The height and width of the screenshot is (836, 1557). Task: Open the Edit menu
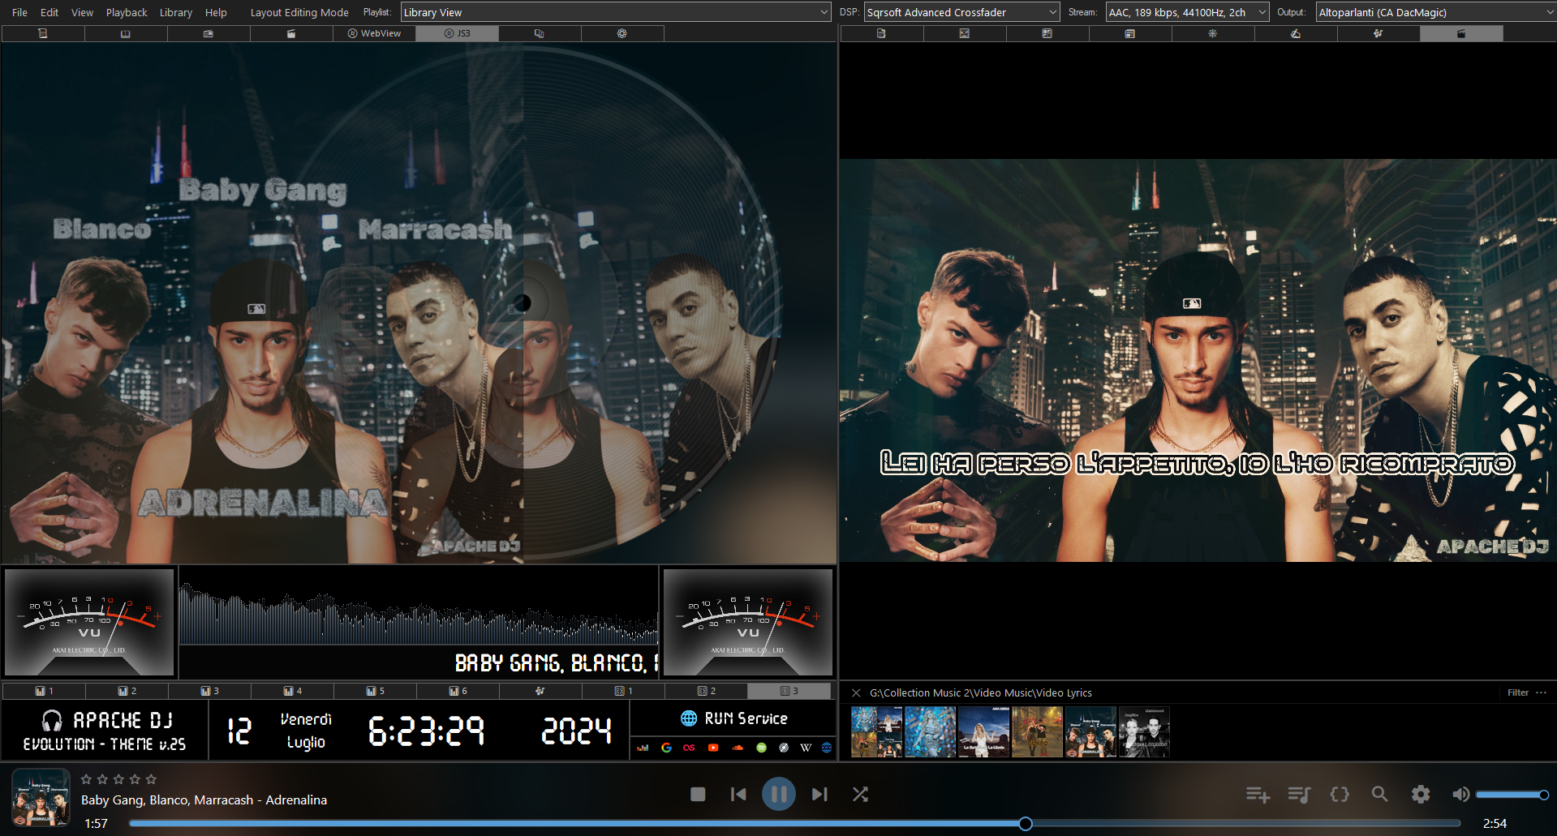tap(49, 12)
